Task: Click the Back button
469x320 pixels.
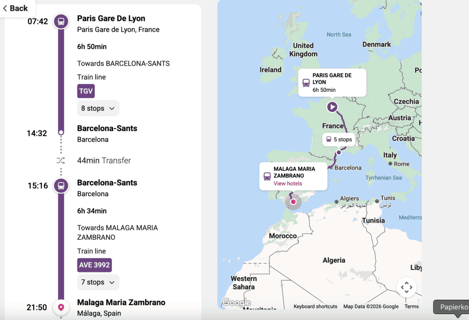Action: pos(15,8)
